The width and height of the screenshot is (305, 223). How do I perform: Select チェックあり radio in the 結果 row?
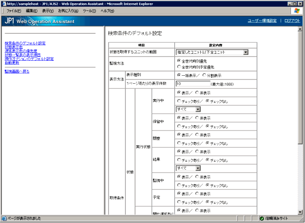[x=179, y=160]
